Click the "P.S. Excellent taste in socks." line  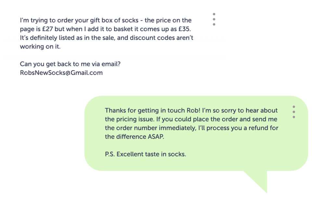145,154
